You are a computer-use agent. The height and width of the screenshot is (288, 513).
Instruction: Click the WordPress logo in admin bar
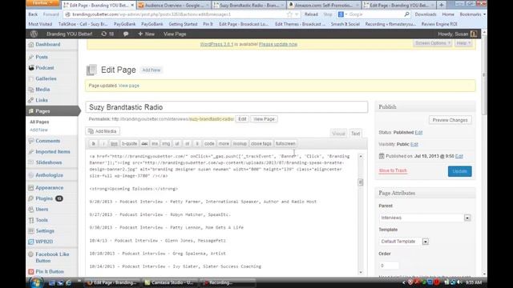[34, 34]
